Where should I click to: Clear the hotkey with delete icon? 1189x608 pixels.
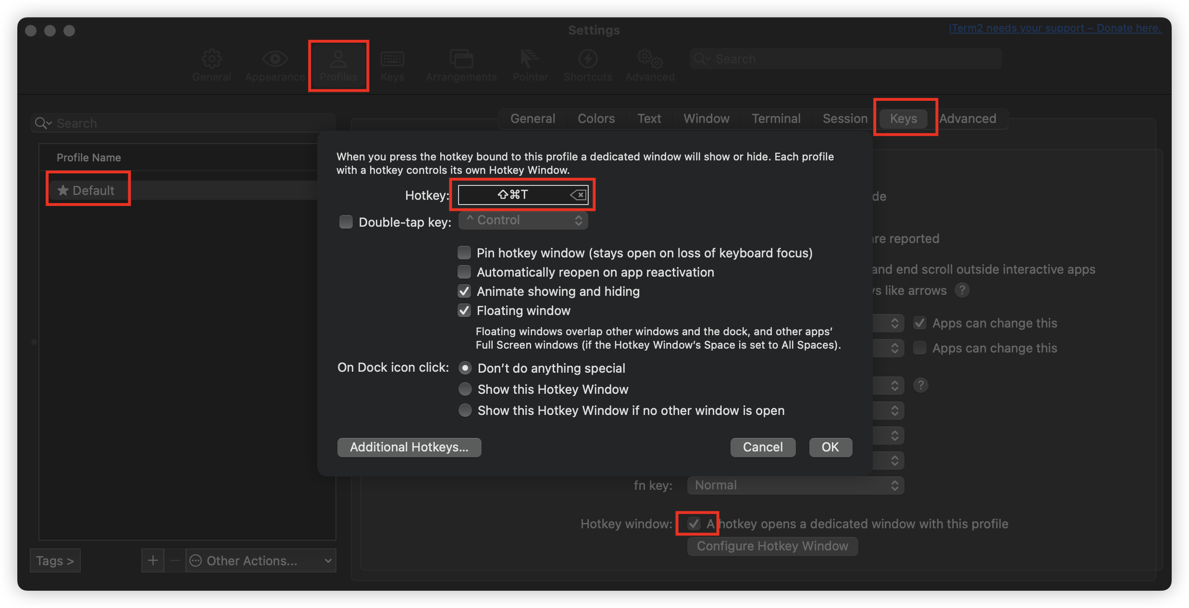(x=578, y=195)
